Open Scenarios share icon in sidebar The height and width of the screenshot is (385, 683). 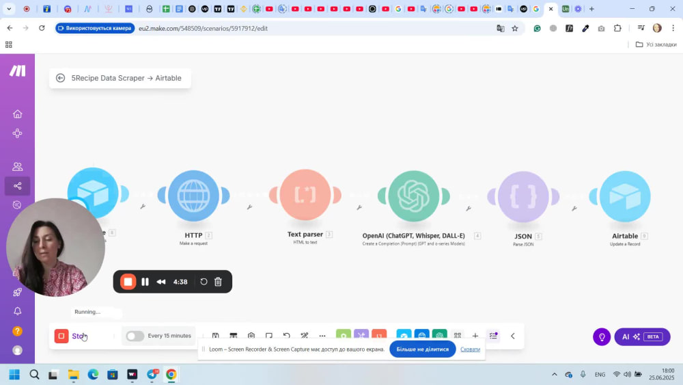(18, 186)
